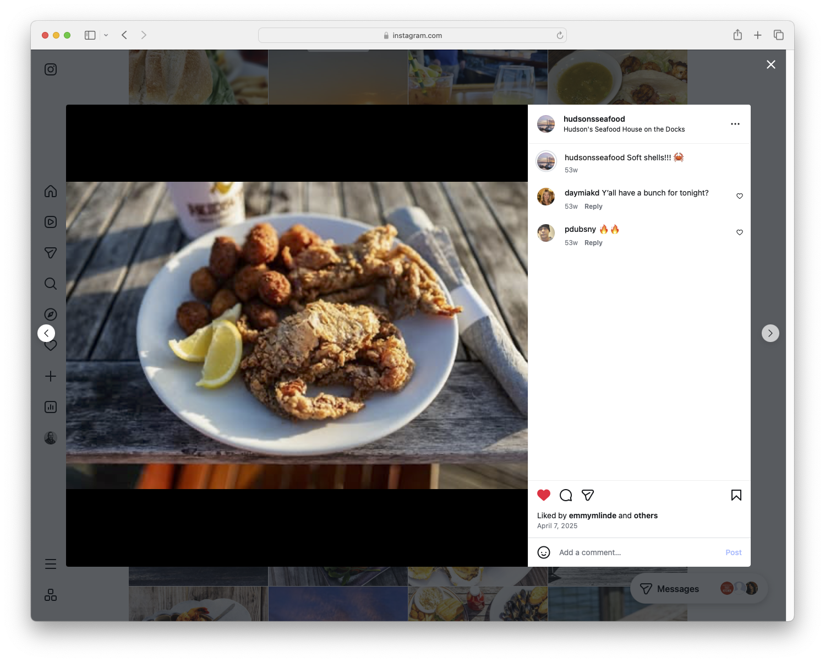Image resolution: width=825 pixels, height=662 pixels.
Task: Go to the next photo with the right arrow
Action: [x=770, y=333]
